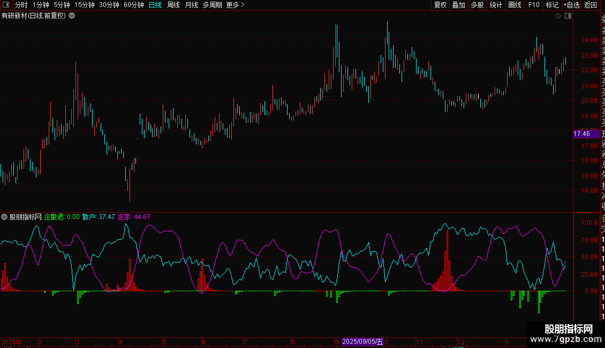Click the 庄家 44.67 indicator label
Screen dimensions: 605x348
[134, 217]
